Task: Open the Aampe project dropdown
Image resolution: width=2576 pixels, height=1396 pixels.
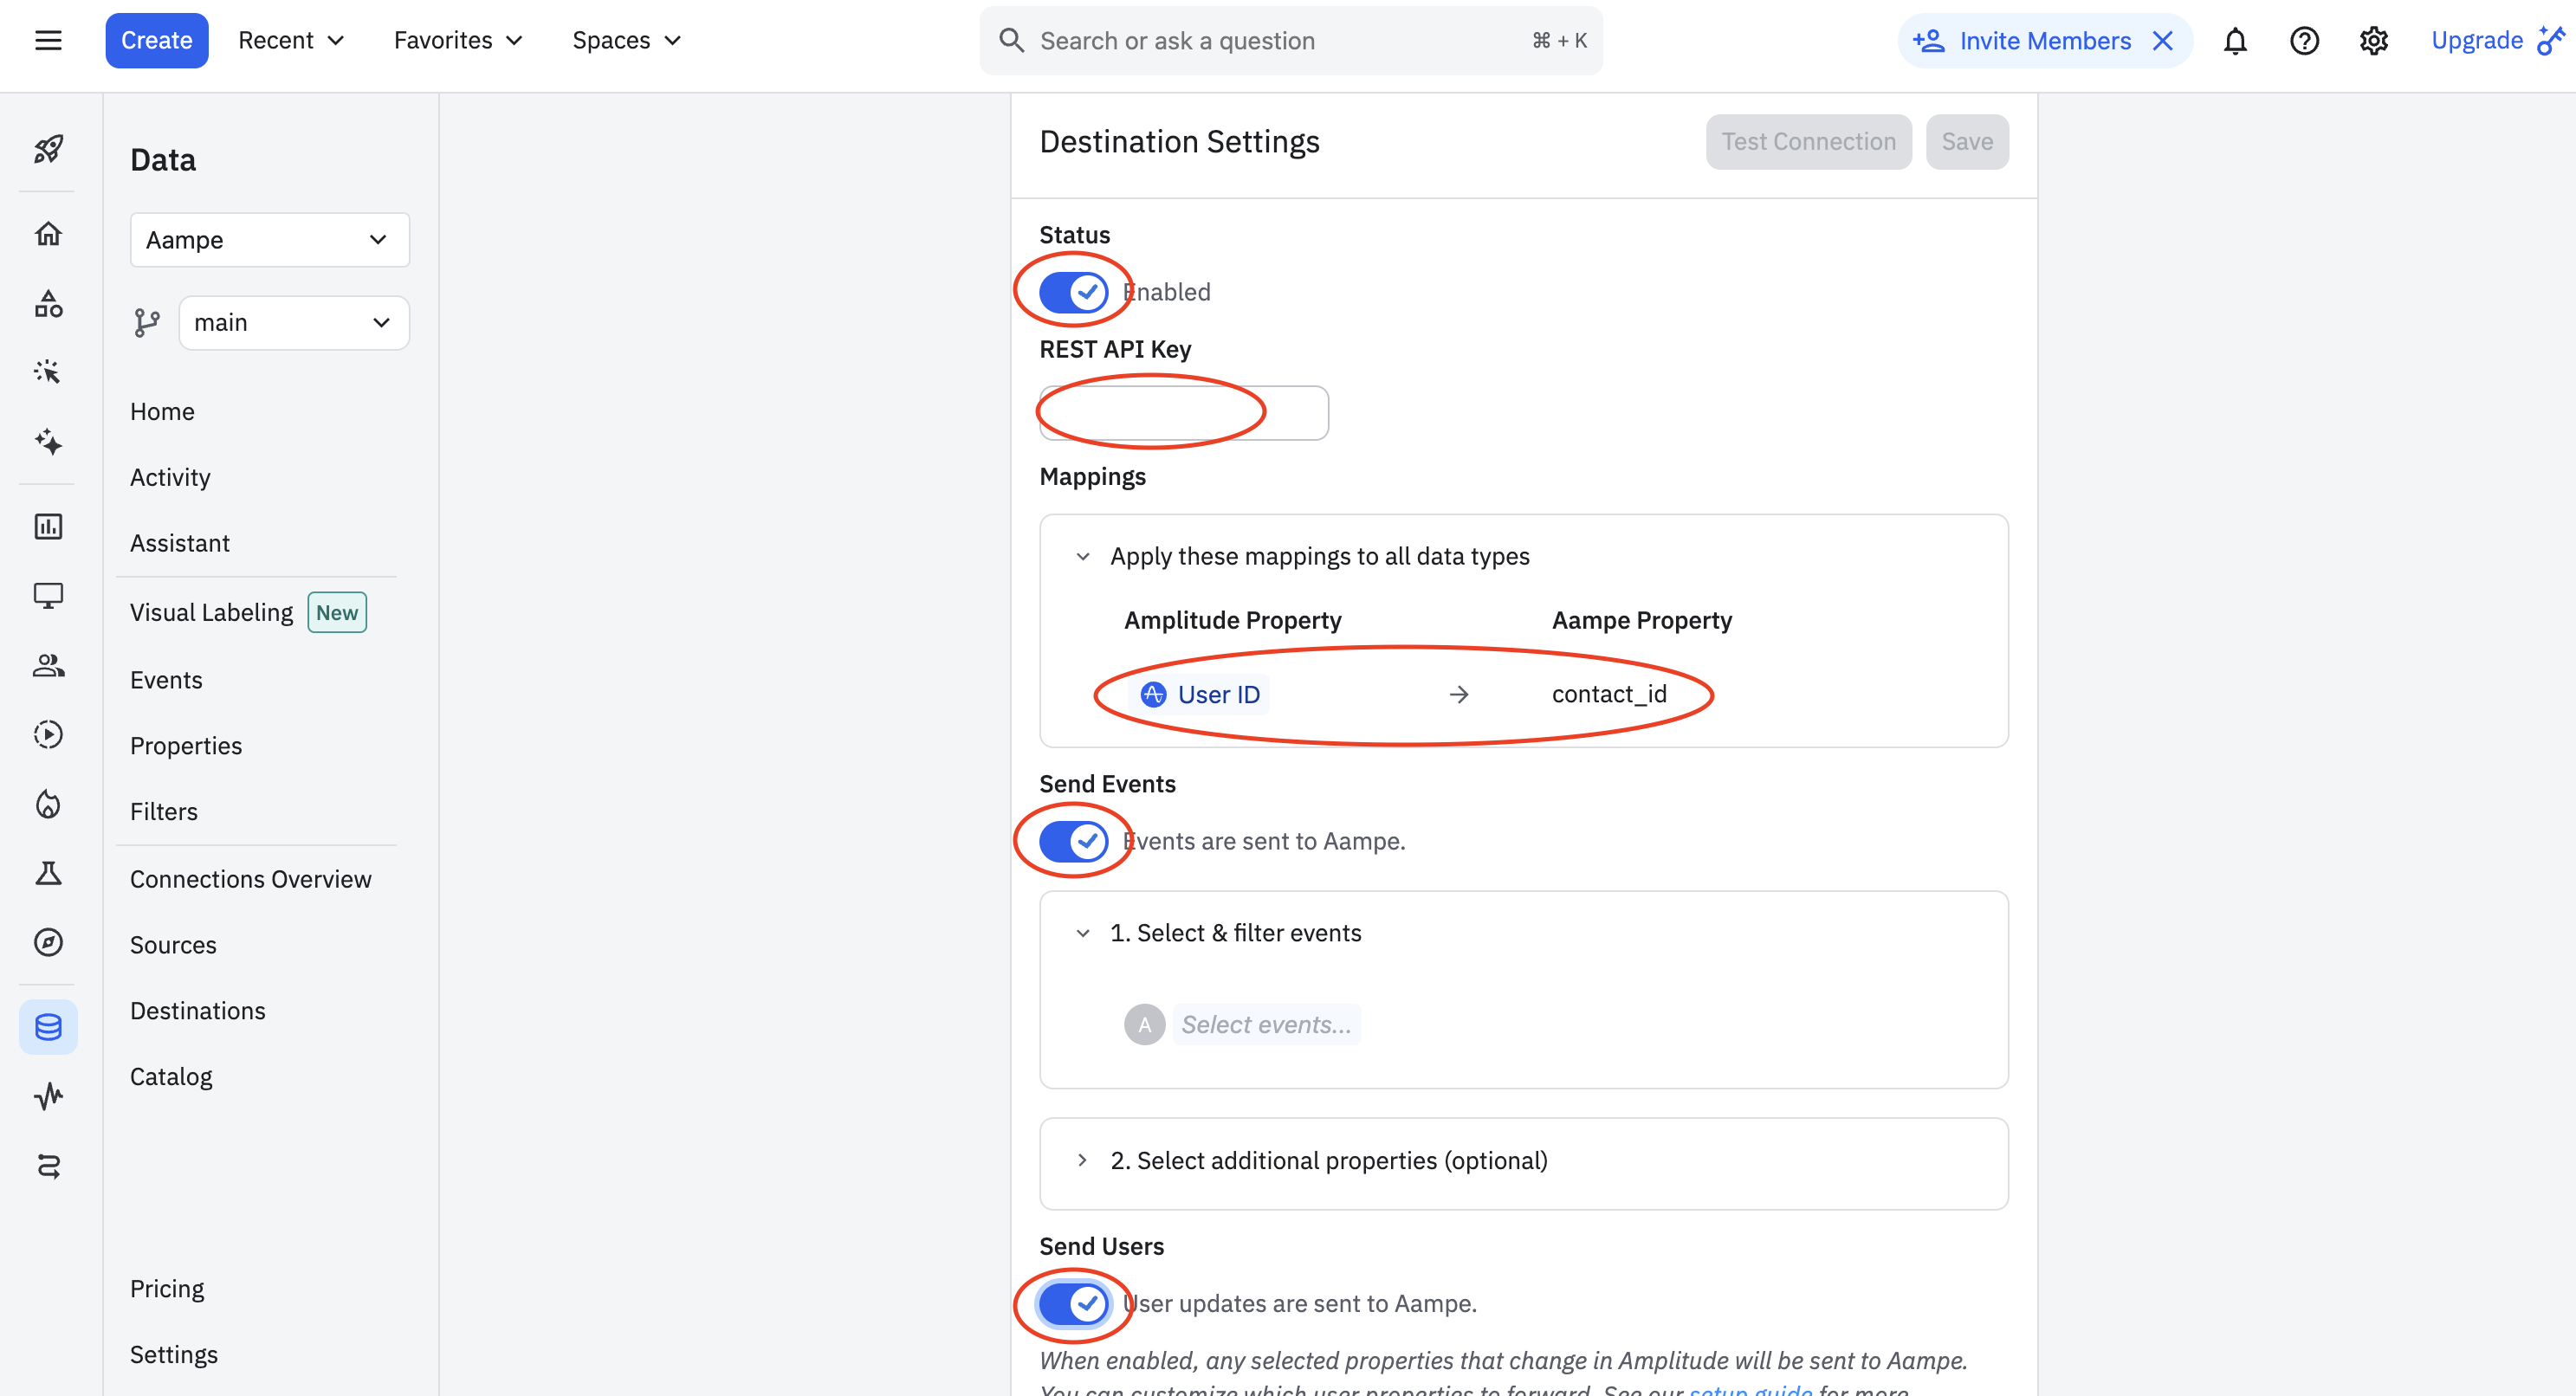Action: point(269,240)
